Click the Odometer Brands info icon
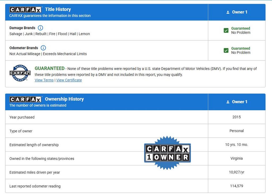272x195 pixels. click(x=43, y=48)
